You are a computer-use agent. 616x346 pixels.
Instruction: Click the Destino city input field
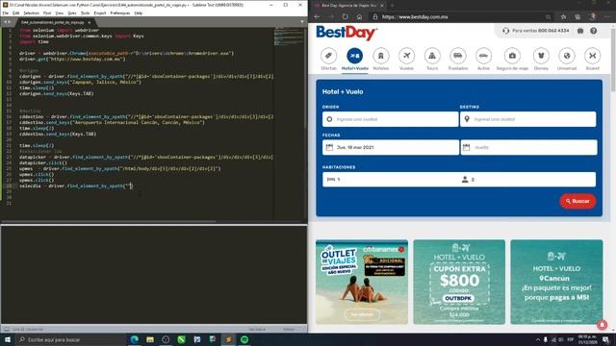click(x=528, y=119)
